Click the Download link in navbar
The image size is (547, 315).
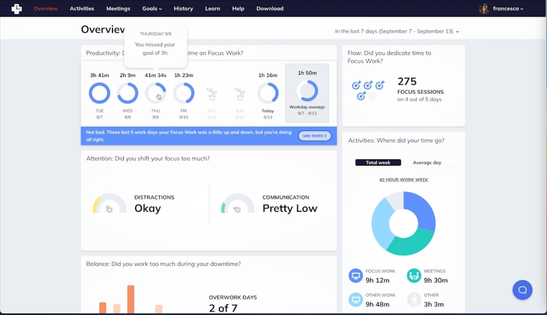pos(270,8)
